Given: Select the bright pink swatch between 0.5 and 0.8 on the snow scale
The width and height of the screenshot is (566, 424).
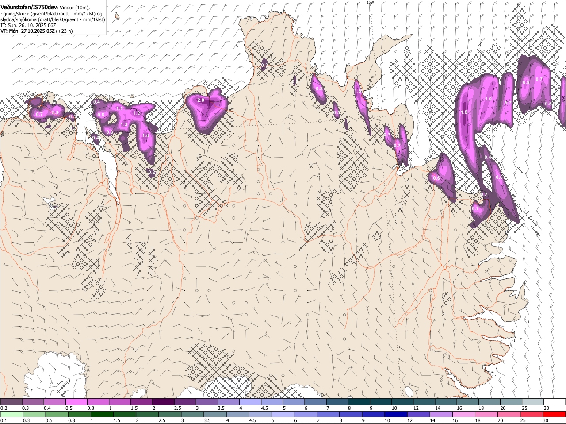Looking at the screenshot, I should 76,402.
